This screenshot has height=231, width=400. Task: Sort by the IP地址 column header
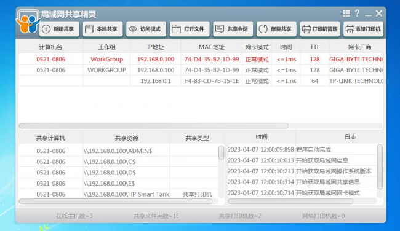point(156,47)
